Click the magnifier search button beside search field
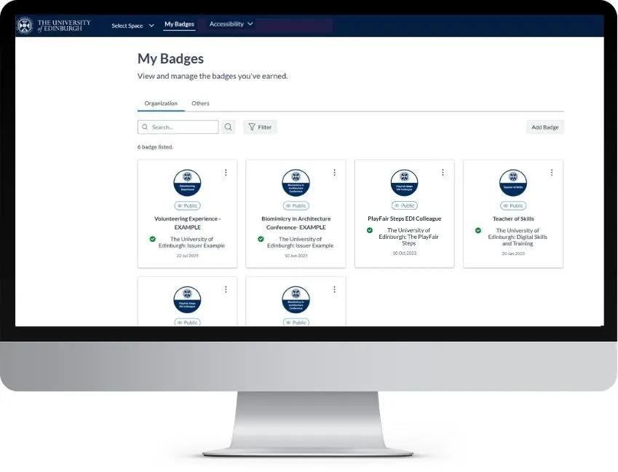The width and height of the screenshot is (618, 472). [x=229, y=127]
